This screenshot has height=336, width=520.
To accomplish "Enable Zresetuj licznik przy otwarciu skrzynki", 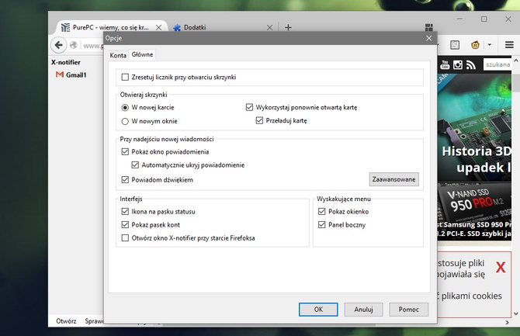I will click(126, 78).
